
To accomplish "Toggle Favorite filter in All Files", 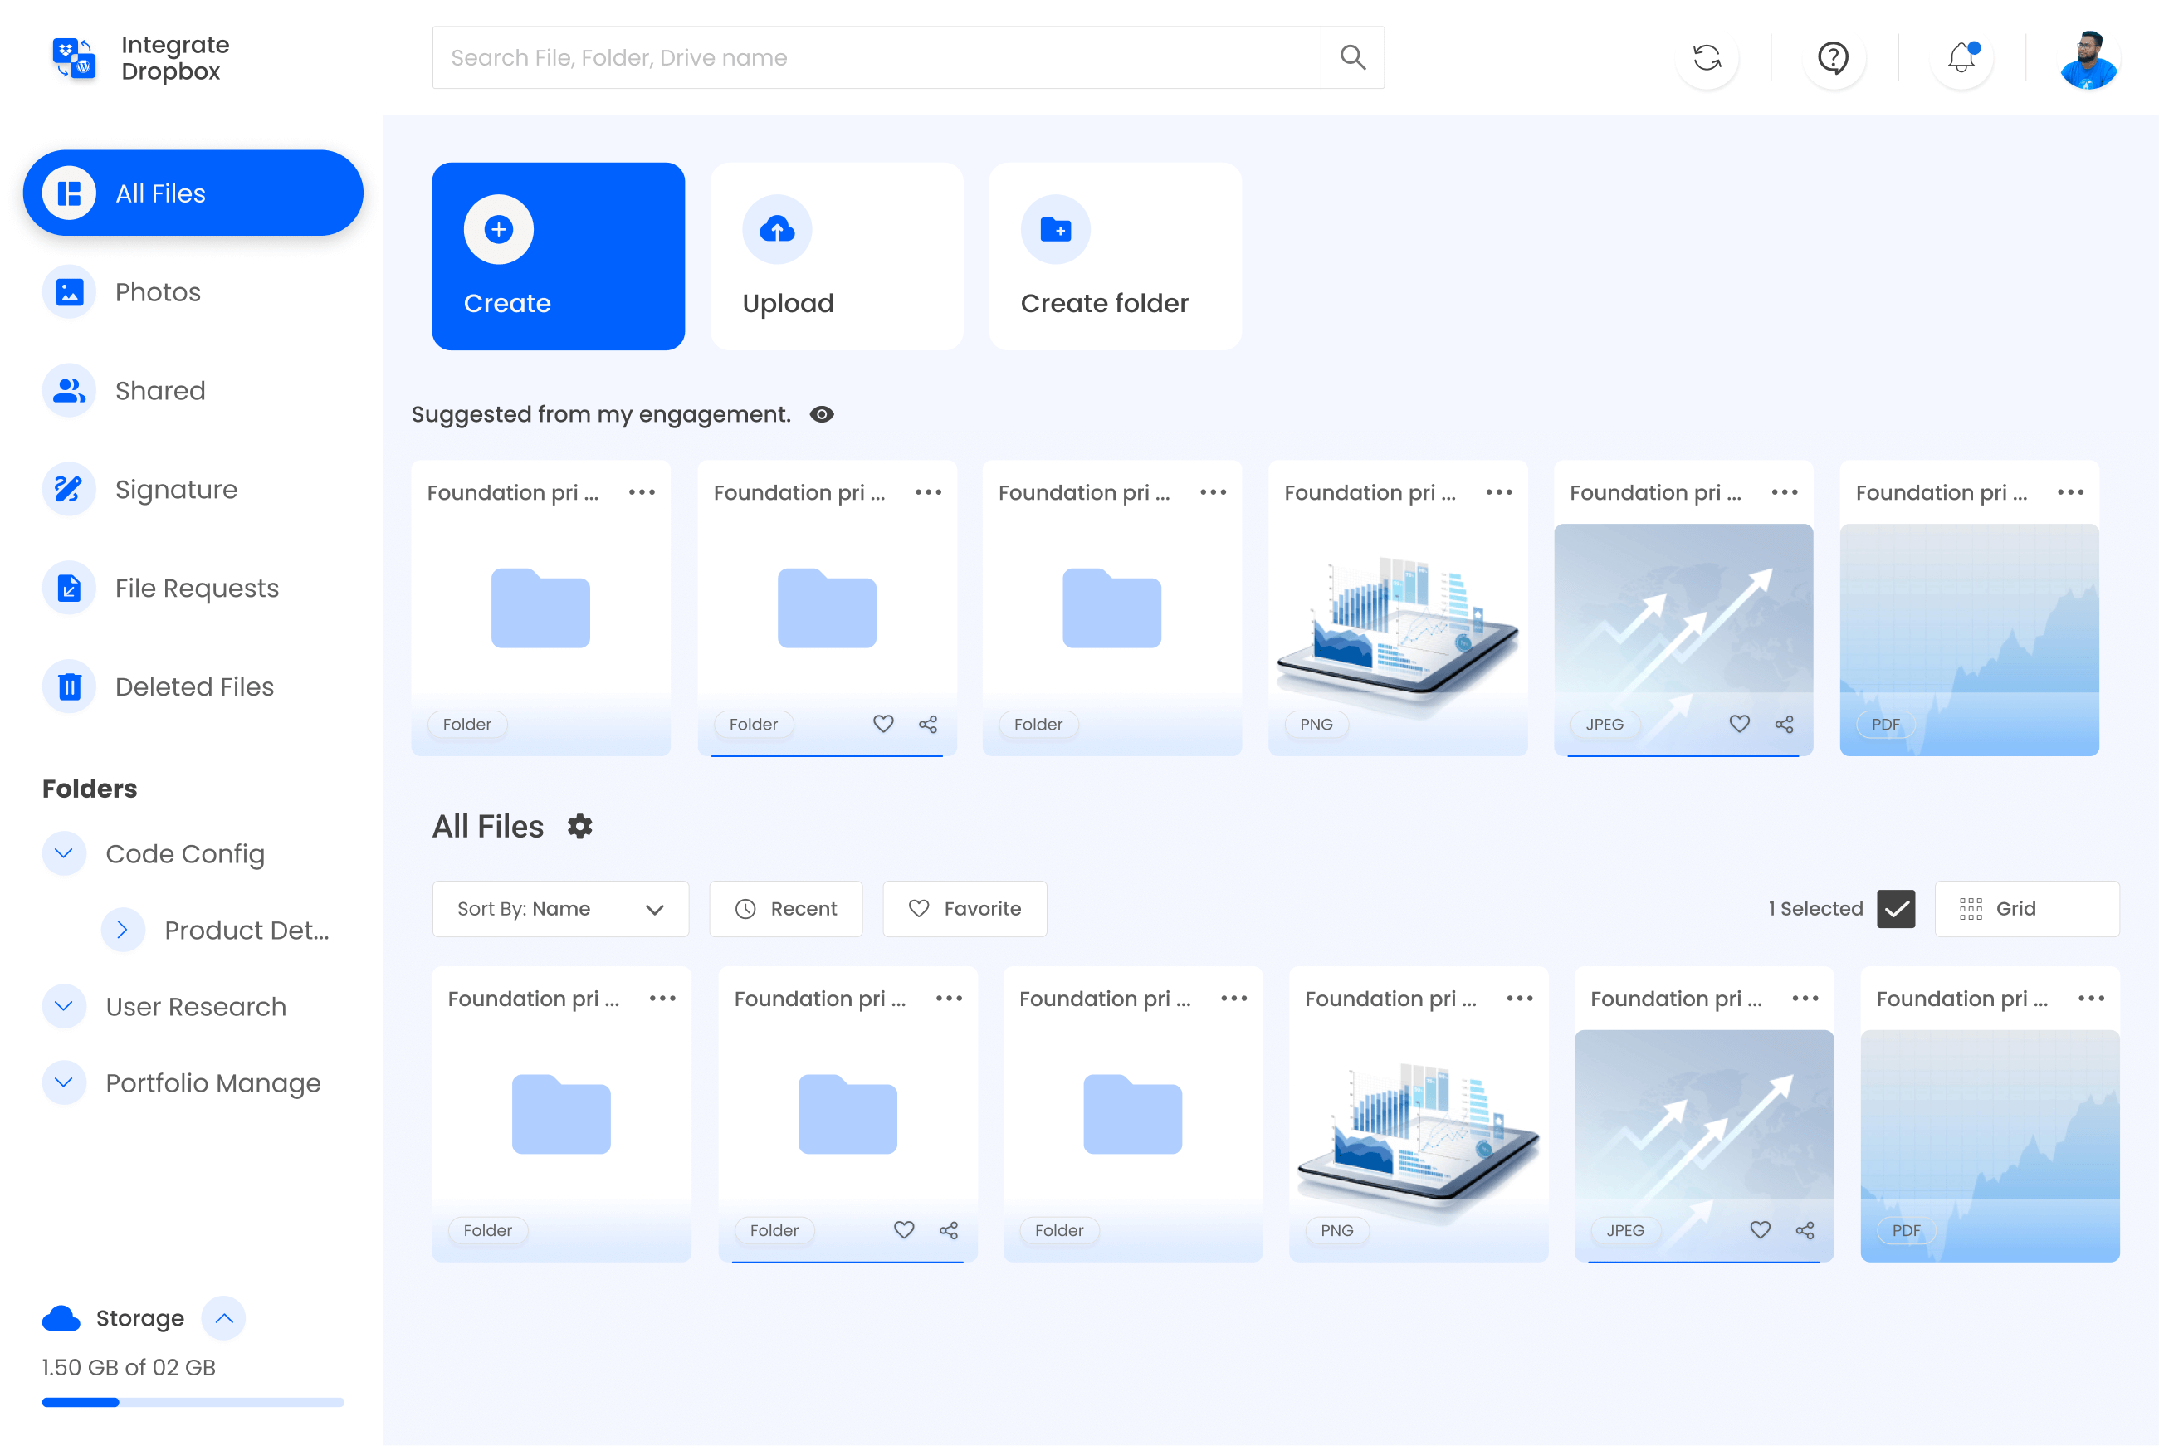I will pyautogui.click(x=965, y=907).
